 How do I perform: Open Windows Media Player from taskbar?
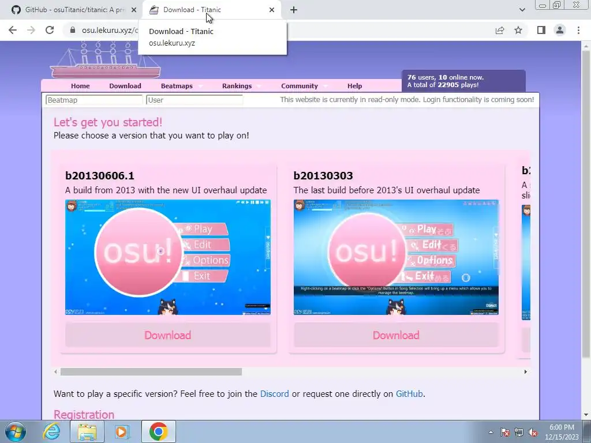tap(122, 431)
